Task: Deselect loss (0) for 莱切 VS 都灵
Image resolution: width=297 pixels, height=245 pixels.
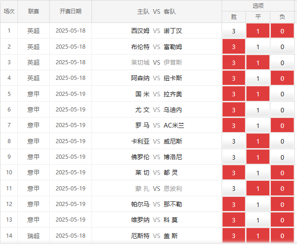Action: pyautogui.click(x=282, y=173)
